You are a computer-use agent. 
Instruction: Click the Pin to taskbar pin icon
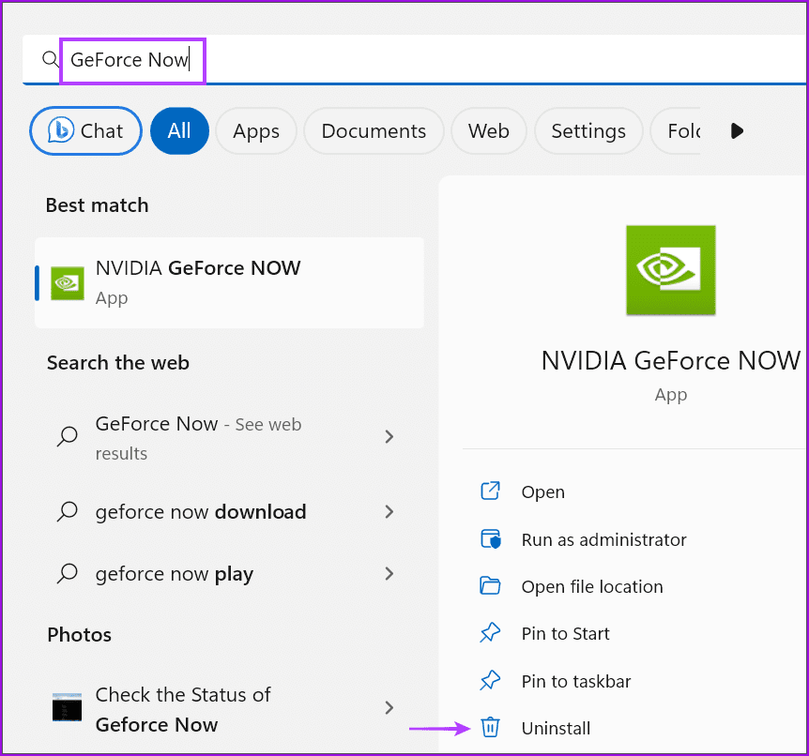coord(490,681)
